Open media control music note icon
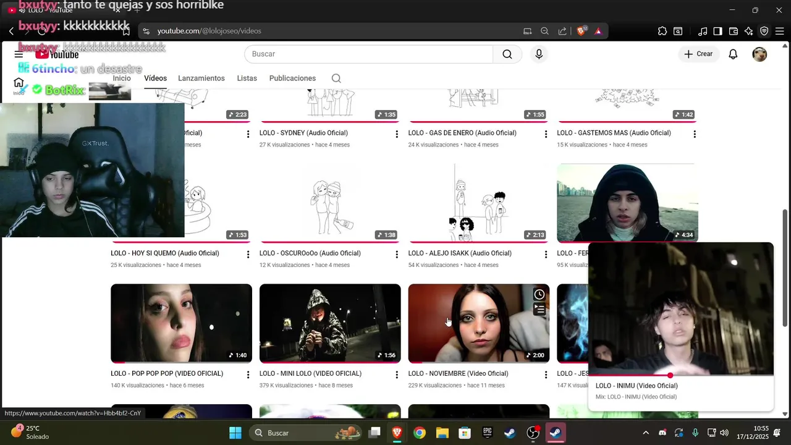The image size is (791, 445). coord(703,31)
